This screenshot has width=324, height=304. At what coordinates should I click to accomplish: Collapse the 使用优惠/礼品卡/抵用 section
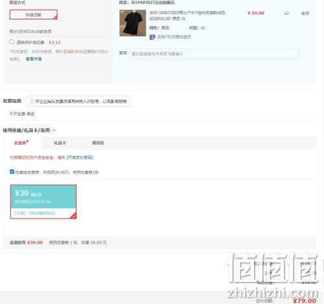point(54,130)
